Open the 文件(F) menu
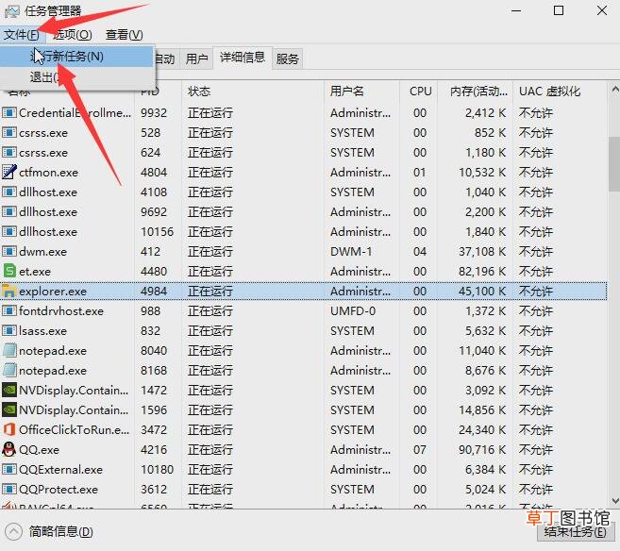Viewport: 620px width, 551px height. click(22, 35)
